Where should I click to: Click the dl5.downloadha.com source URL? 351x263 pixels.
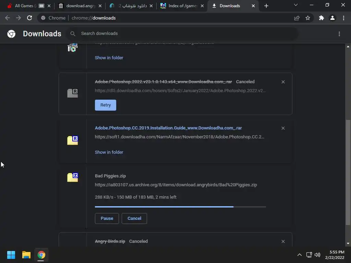pyautogui.click(x=180, y=90)
